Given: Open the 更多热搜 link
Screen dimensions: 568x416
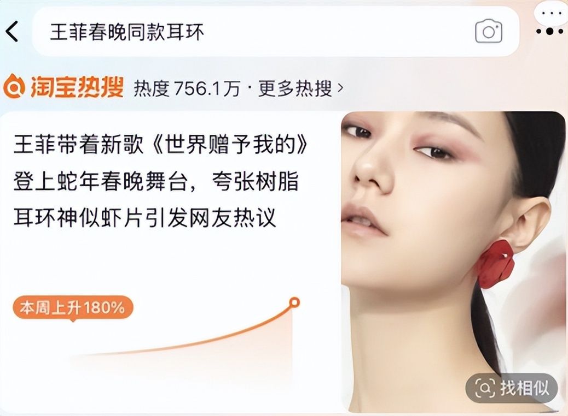Looking at the screenshot, I should tap(295, 88).
